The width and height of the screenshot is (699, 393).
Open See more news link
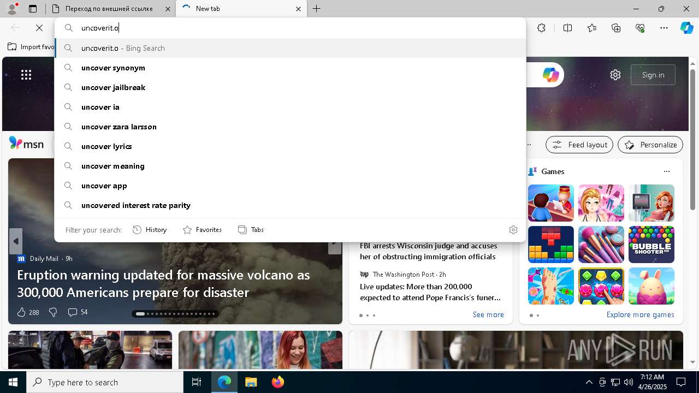click(488, 314)
